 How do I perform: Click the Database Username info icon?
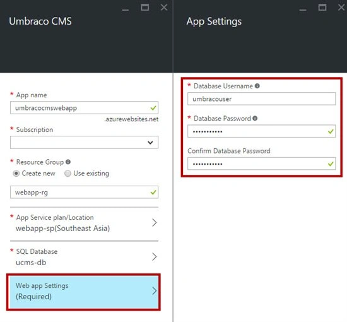point(257,86)
